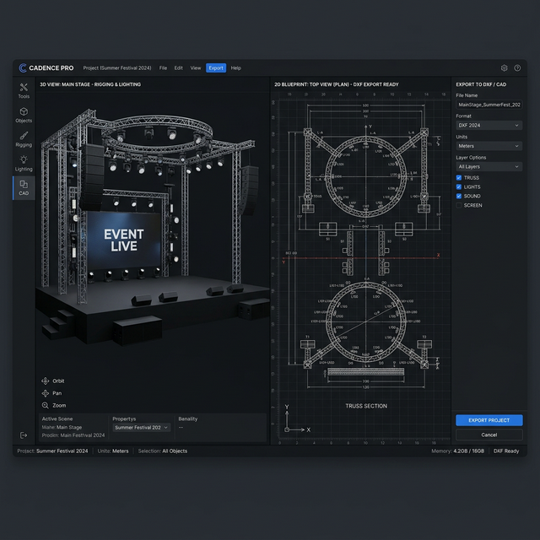Switch to the CAD sidebar section
Image resolution: width=540 pixels, height=540 pixels.
24,188
